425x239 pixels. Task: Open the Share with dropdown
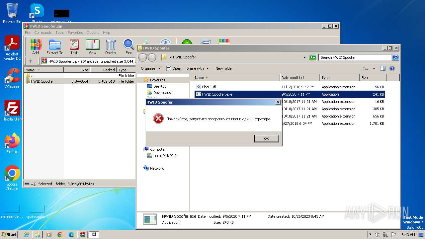[198, 68]
